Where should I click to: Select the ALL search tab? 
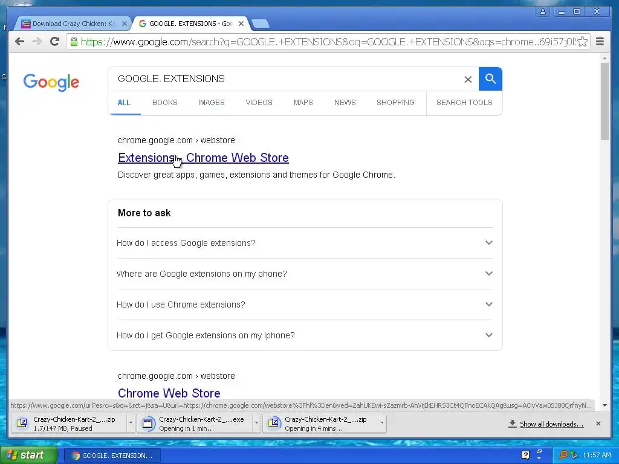point(124,103)
